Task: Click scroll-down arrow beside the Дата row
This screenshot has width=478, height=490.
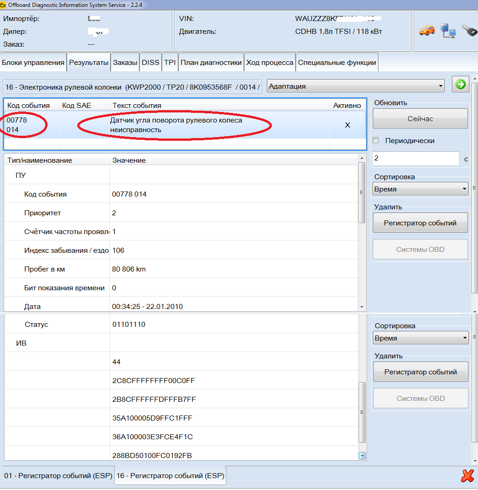Action: click(x=362, y=307)
